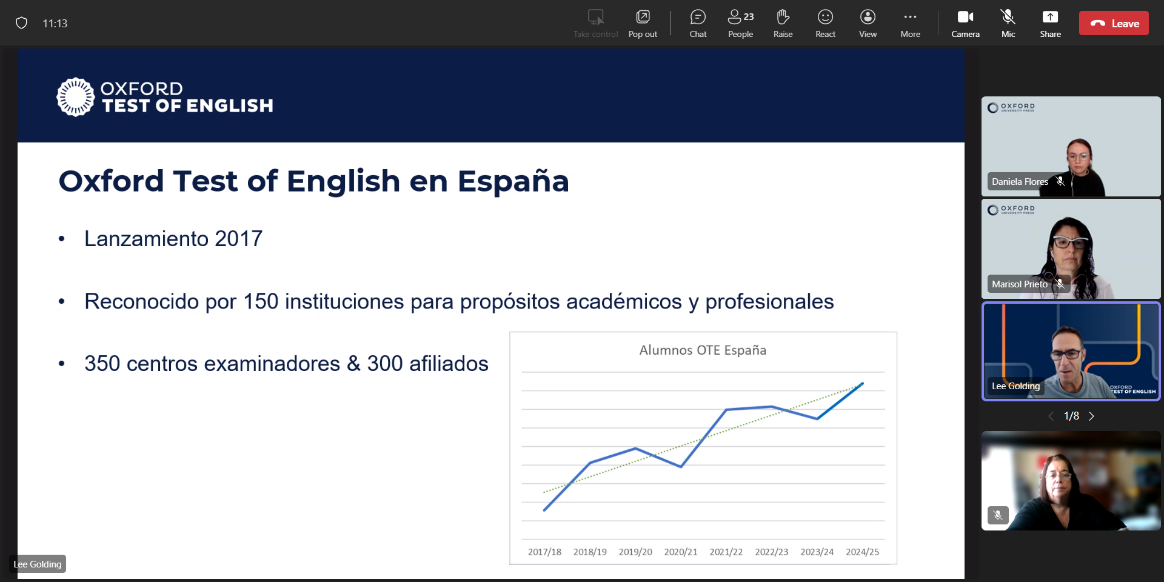Toggle the Camera on or off
Viewport: 1164px width, 582px height.
(965, 24)
